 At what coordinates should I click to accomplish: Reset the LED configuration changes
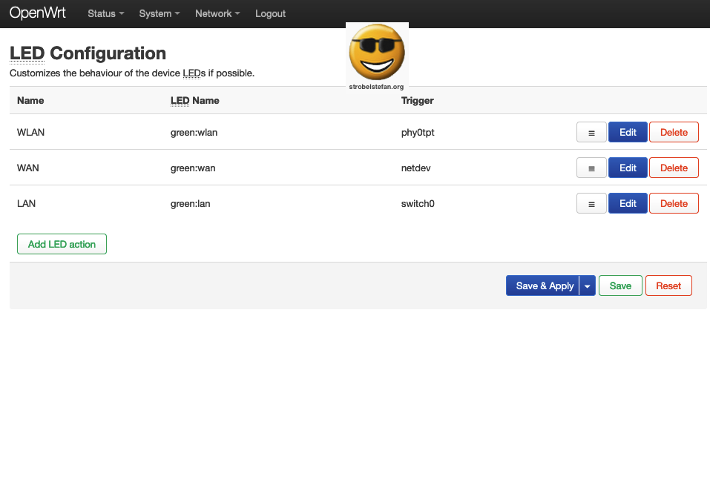(x=668, y=286)
